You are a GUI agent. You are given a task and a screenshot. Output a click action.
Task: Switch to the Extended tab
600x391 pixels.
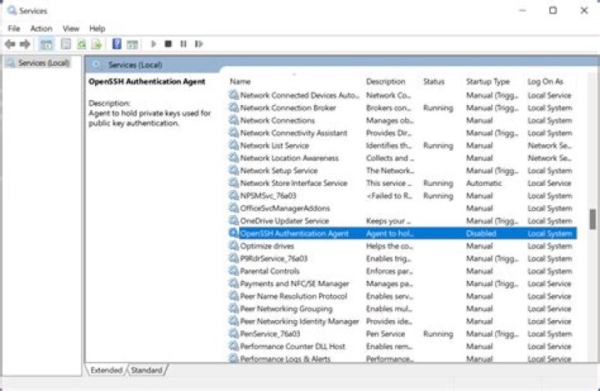coord(106,369)
